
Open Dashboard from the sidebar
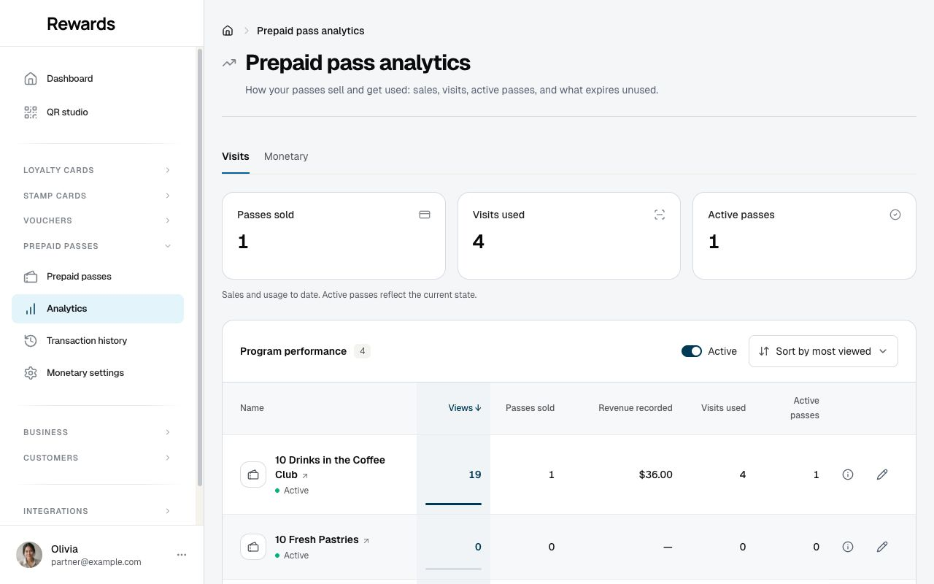tap(98, 79)
